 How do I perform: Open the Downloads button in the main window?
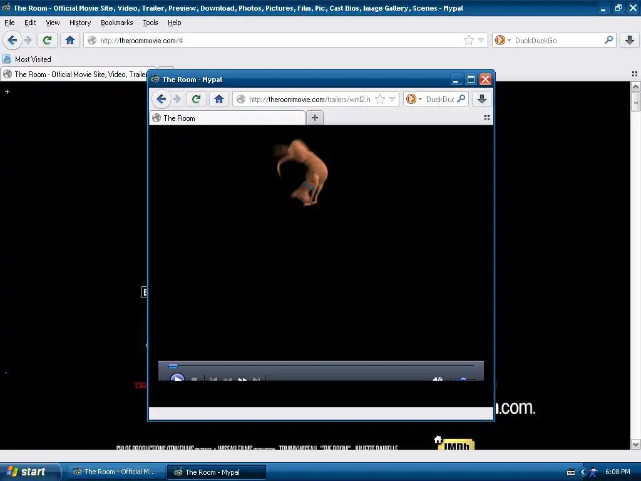tap(630, 40)
